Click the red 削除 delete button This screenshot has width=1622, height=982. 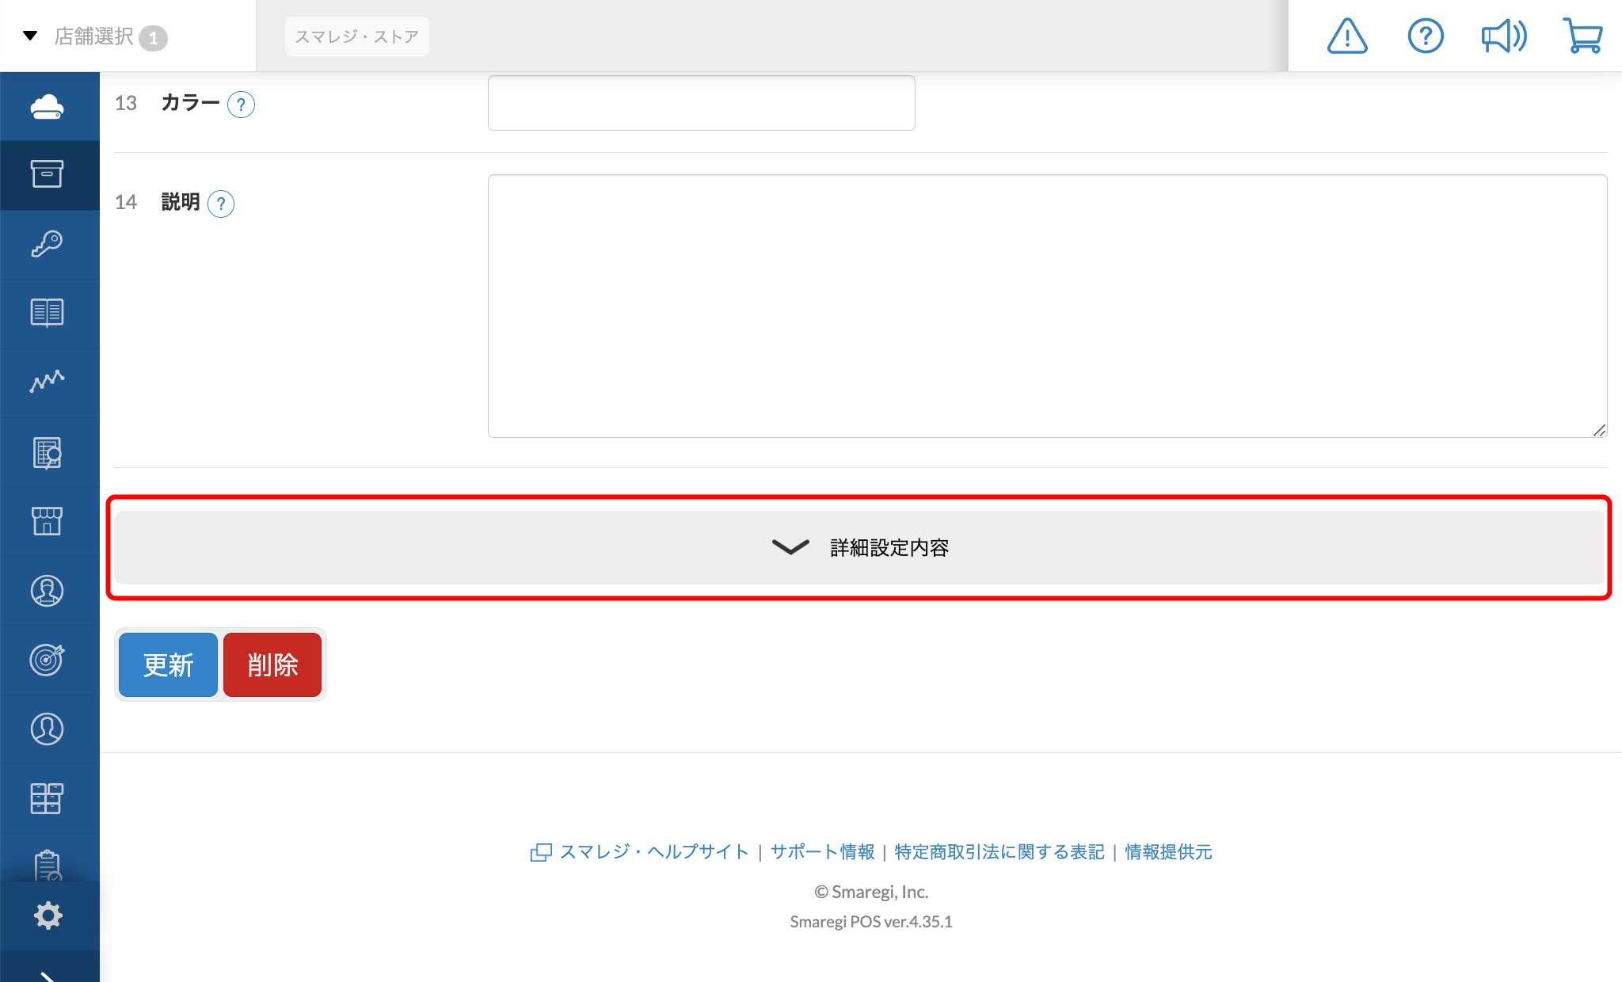coord(272,664)
